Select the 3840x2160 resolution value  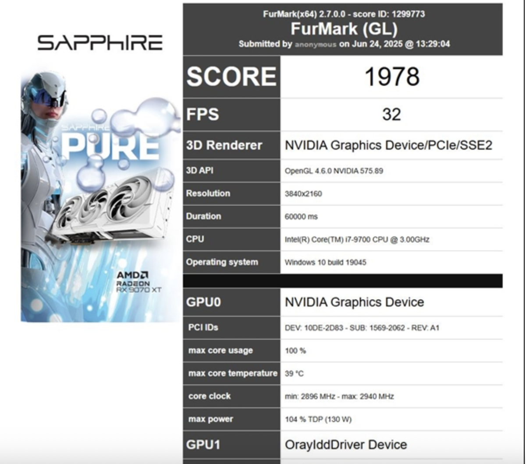click(x=303, y=194)
